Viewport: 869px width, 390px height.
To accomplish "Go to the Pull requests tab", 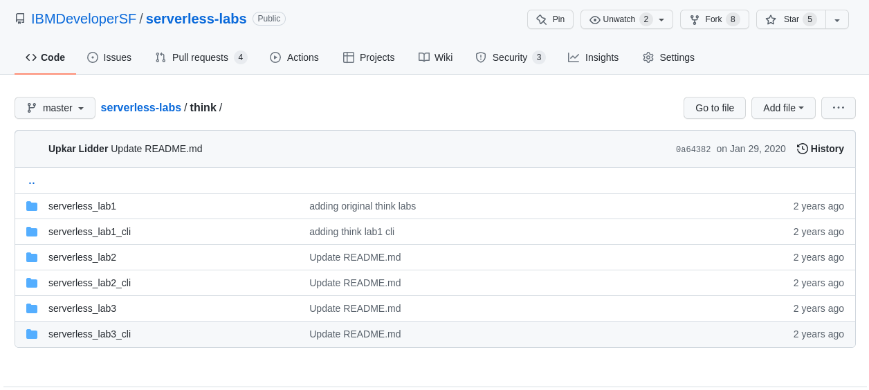I will 201,57.
